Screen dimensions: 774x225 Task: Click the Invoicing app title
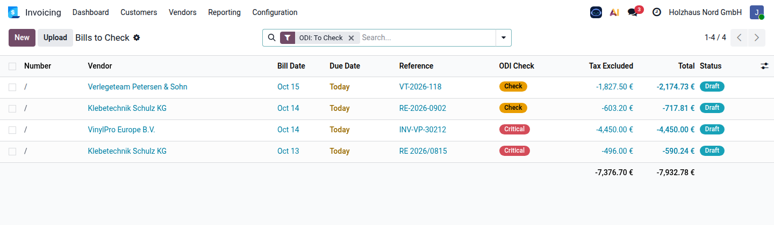tap(43, 12)
